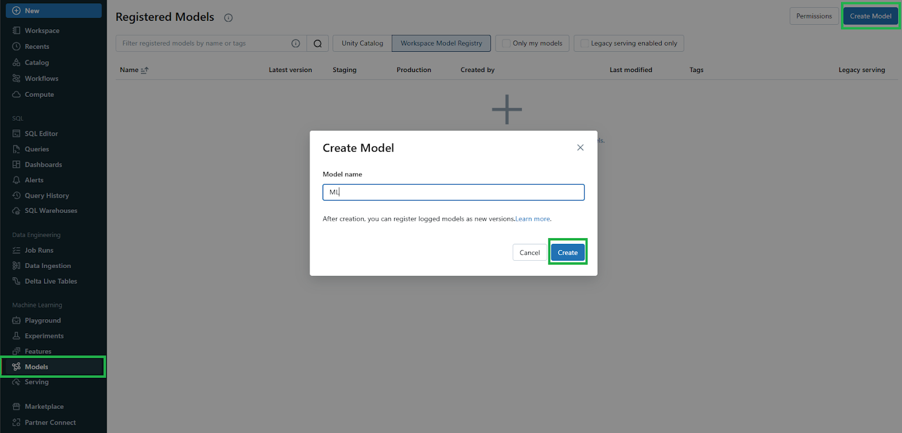This screenshot has width=902, height=433.
Task: Sort by Name column arrow
Action: pos(145,70)
